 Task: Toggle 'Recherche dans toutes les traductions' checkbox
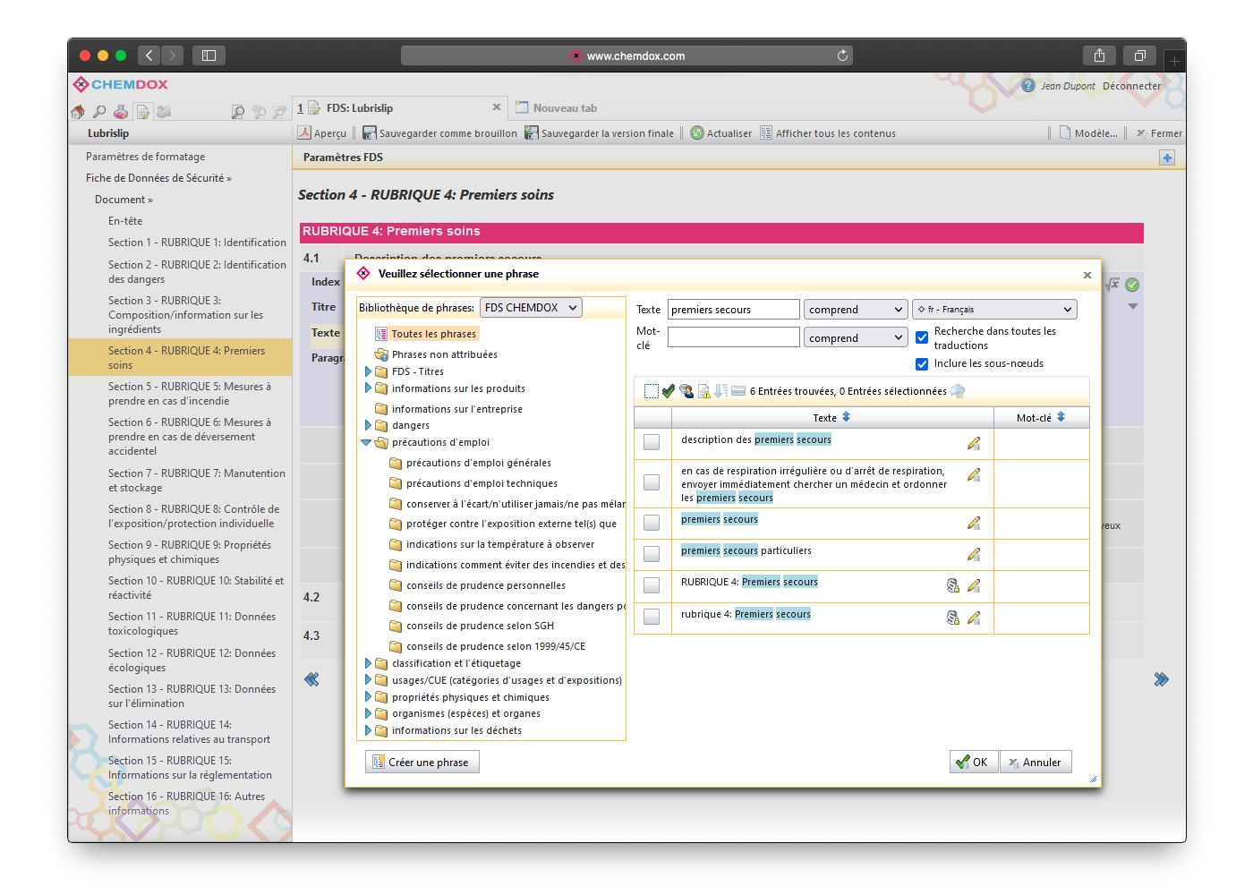[x=922, y=337]
